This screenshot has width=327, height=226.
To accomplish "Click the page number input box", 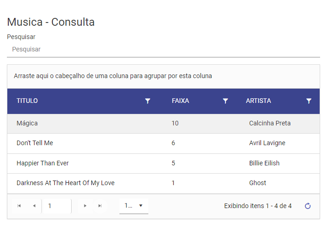I will pyautogui.click(x=56, y=206).
